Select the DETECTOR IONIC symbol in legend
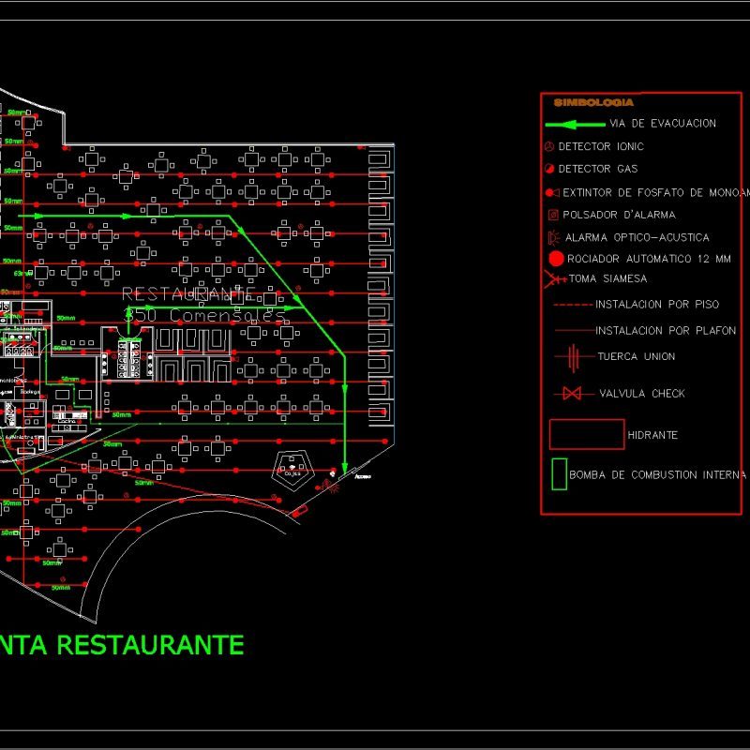The width and height of the screenshot is (750, 750). [x=549, y=146]
